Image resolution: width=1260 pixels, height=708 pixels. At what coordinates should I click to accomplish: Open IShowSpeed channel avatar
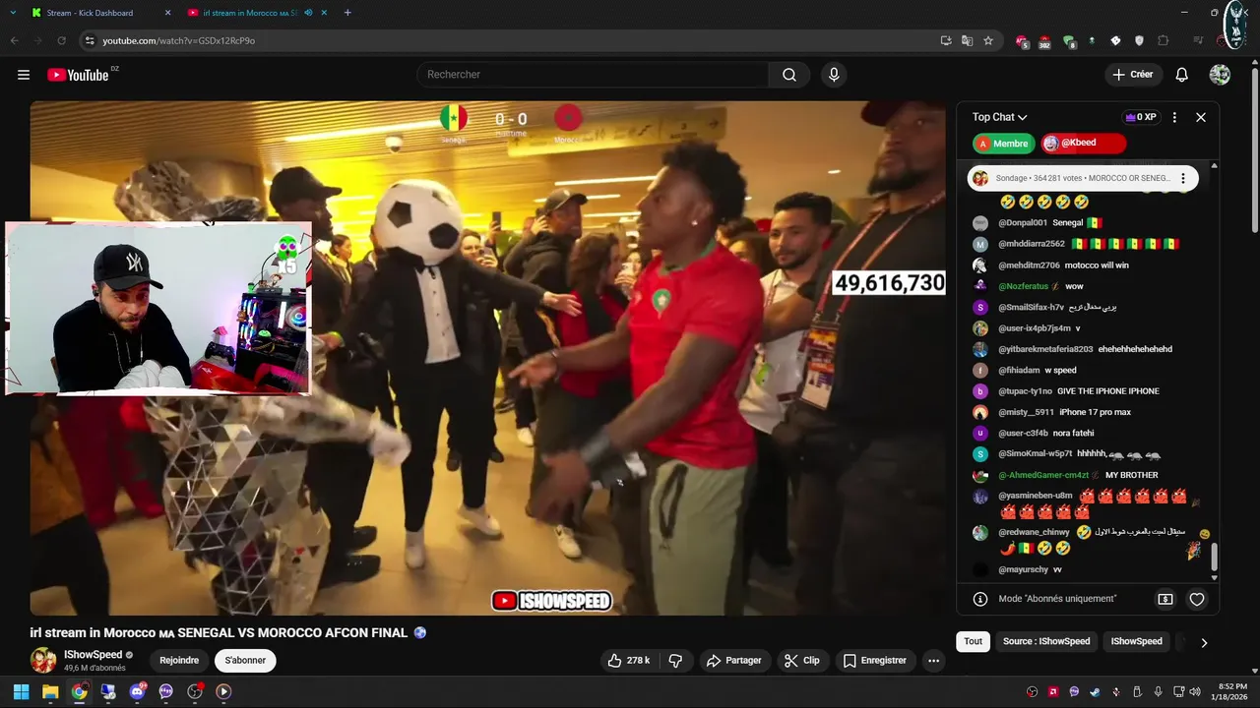tap(43, 661)
